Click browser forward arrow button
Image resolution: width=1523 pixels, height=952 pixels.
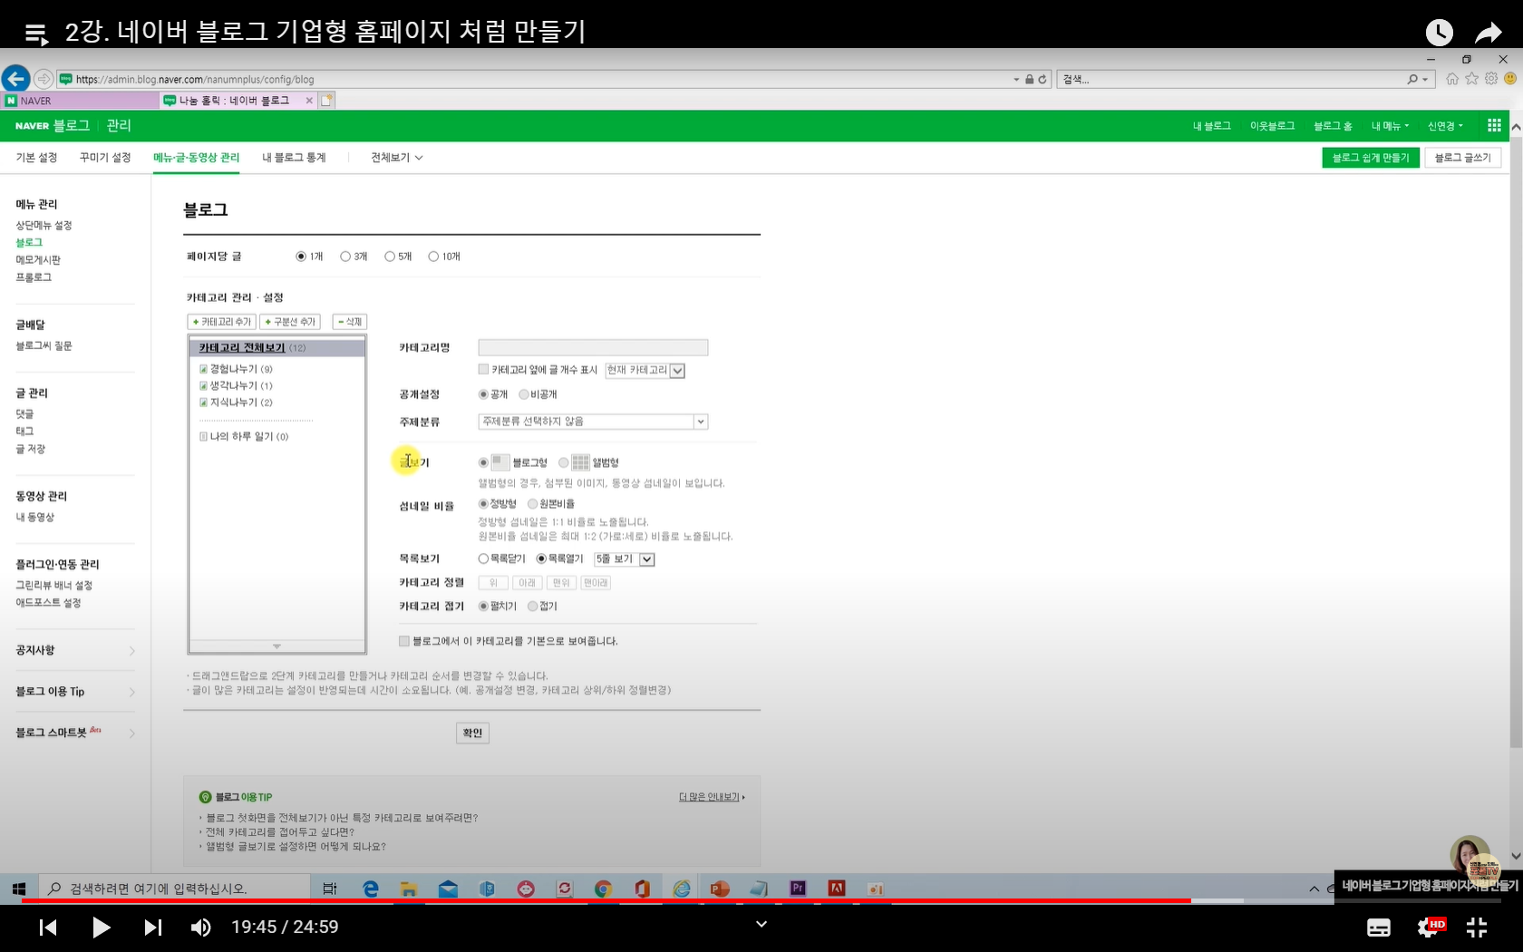43,79
